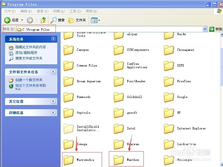
Task: Select the gssoft folder icon
Action: pos(118,113)
